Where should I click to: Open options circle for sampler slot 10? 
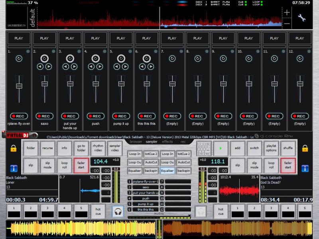tap(258, 51)
